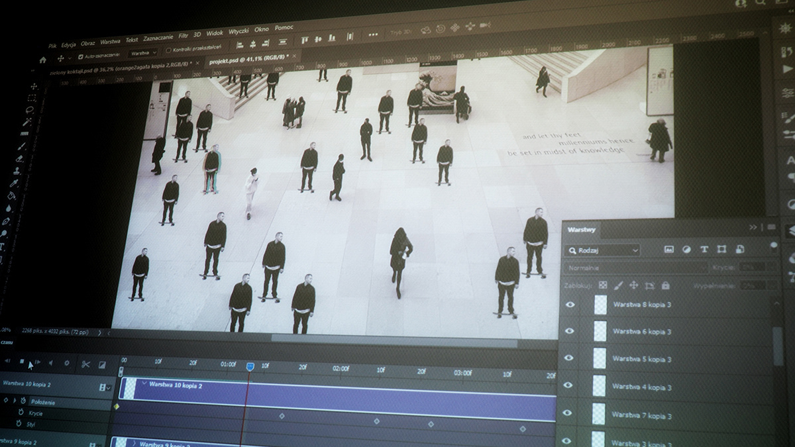
Task: Filter layers by type T icon
Action: (x=704, y=249)
